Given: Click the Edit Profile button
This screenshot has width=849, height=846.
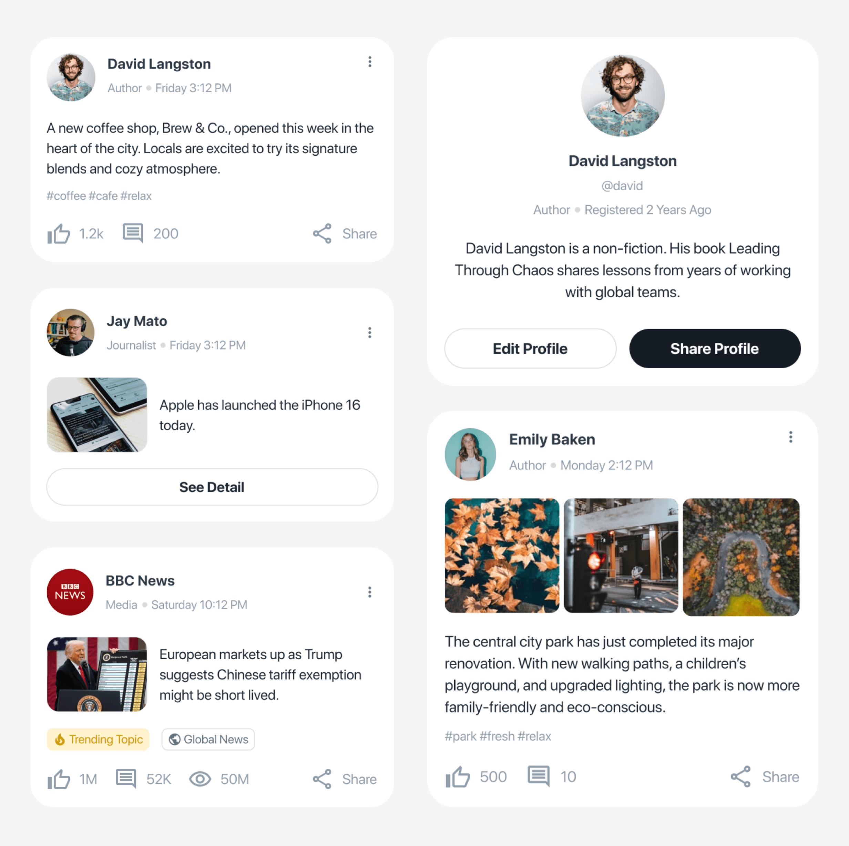Looking at the screenshot, I should pos(530,349).
